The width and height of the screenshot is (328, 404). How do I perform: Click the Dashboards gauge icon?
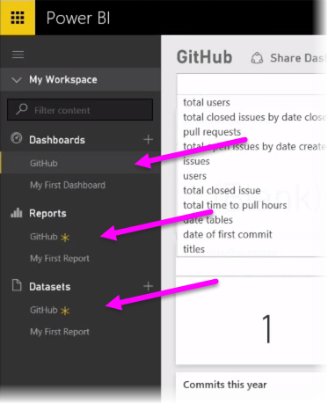coord(17,138)
